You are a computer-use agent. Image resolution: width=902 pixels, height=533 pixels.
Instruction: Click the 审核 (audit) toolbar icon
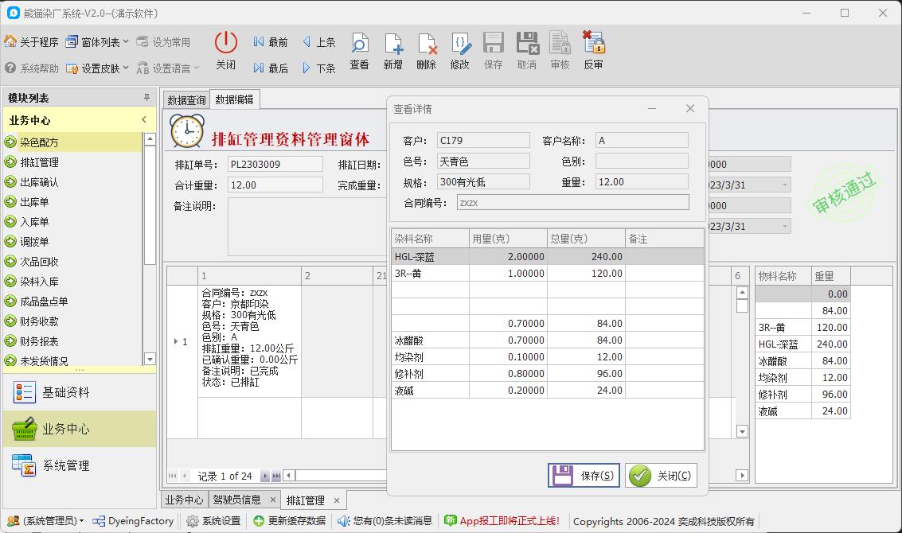pos(560,49)
